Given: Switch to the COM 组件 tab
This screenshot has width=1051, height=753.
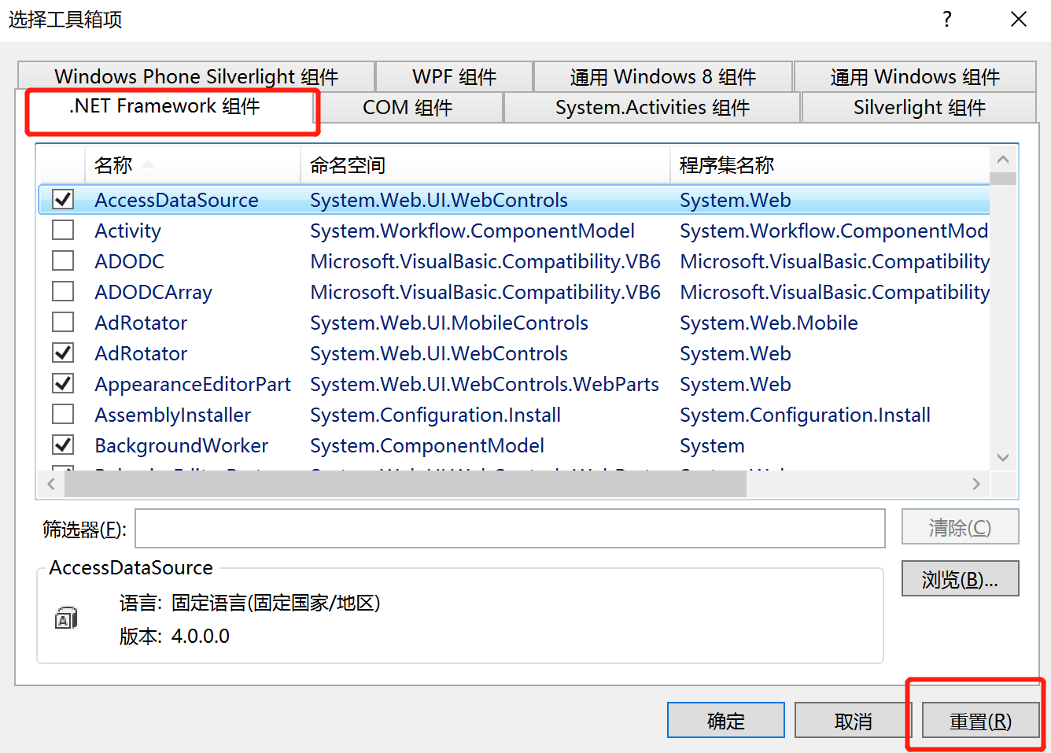Looking at the screenshot, I should (x=410, y=107).
